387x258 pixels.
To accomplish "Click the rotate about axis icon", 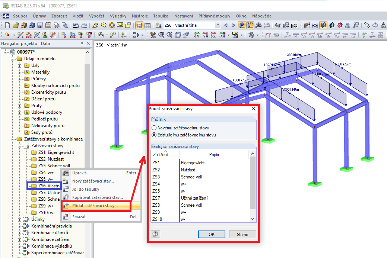I will [375, 25].
